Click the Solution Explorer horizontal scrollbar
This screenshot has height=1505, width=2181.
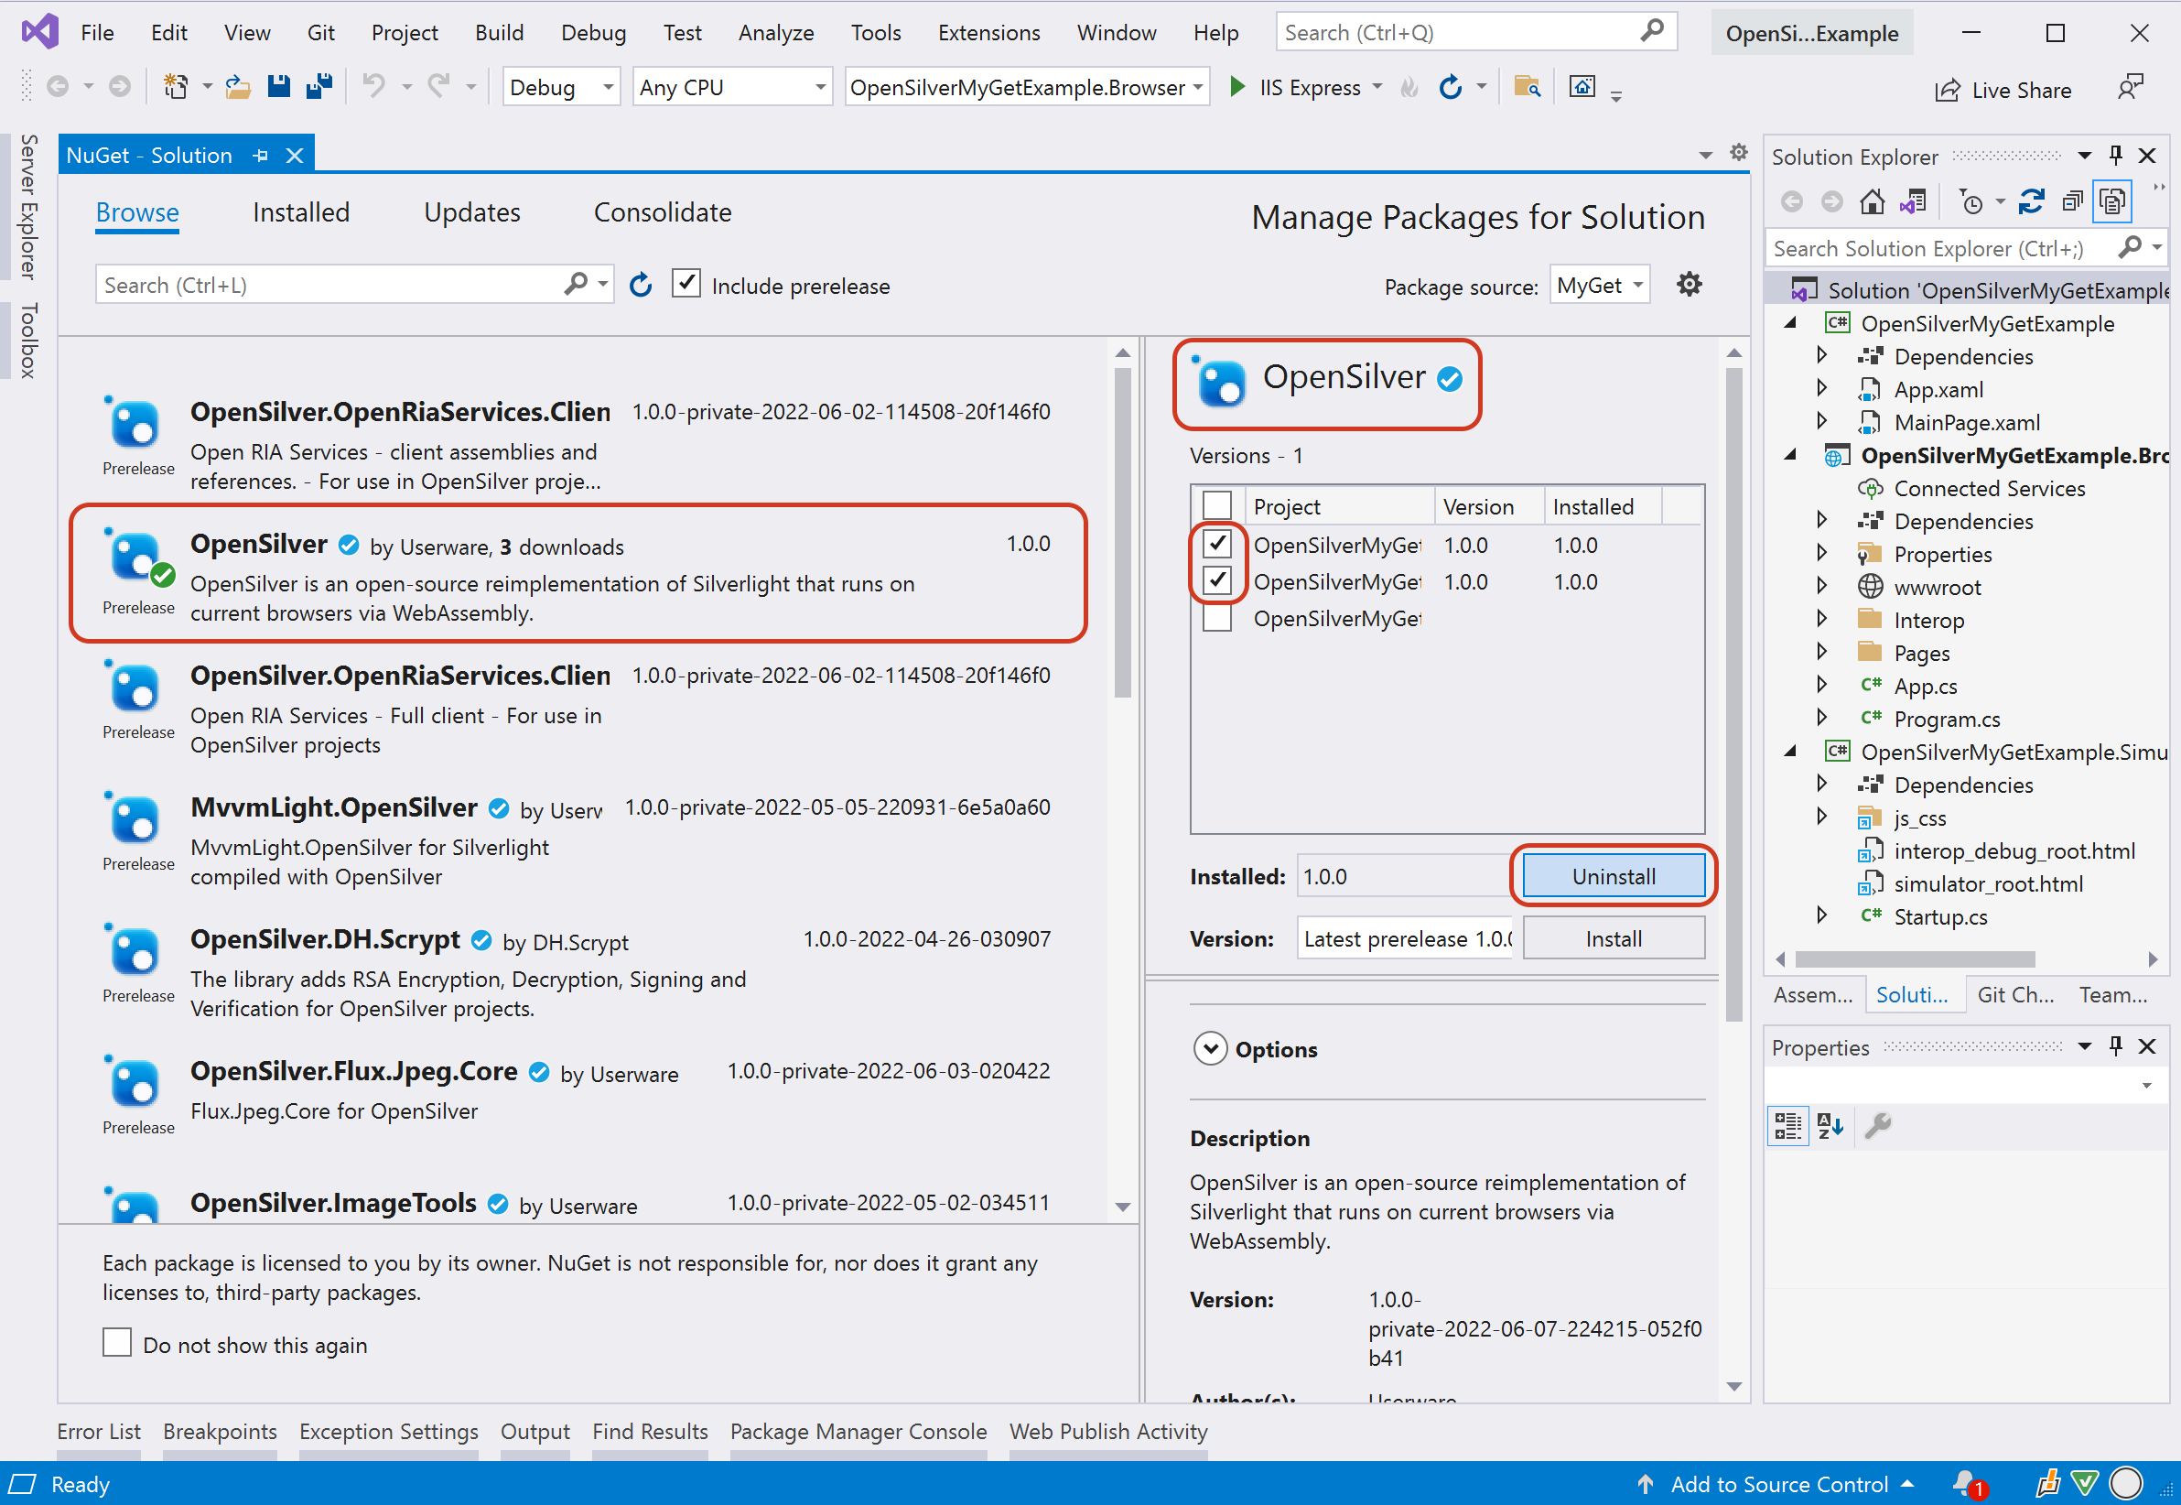point(1915,959)
